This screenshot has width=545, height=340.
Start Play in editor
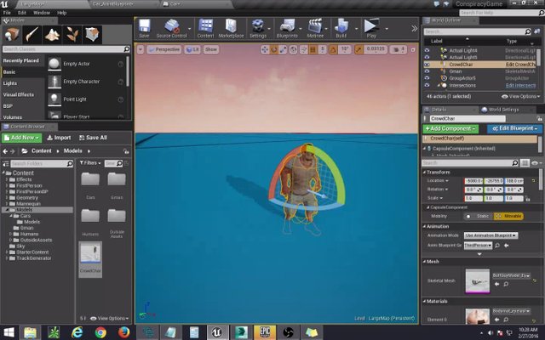371,28
